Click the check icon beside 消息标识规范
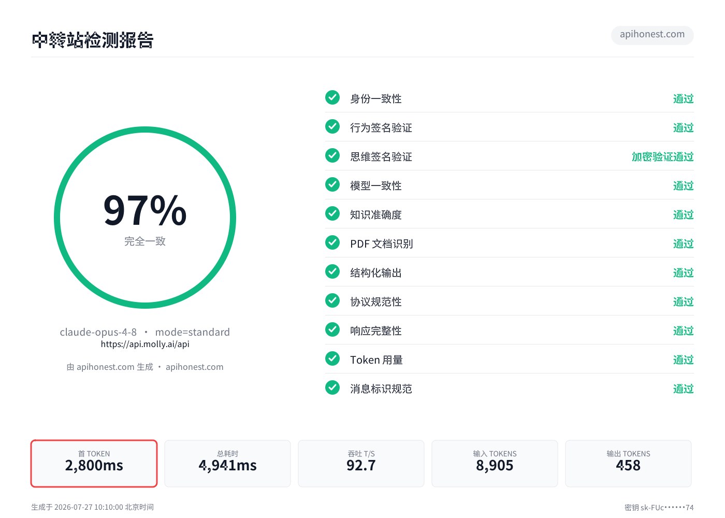The height and width of the screenshot is (518, 725). point(332,387)
